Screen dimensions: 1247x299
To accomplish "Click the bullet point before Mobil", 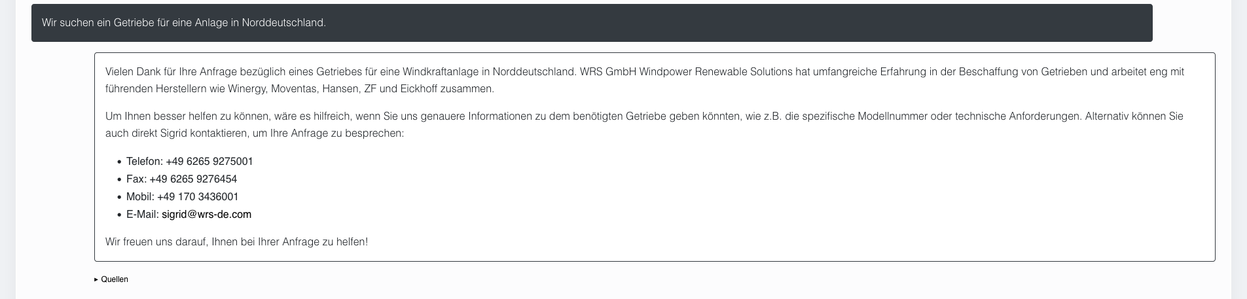I will [x=119, y=197].
